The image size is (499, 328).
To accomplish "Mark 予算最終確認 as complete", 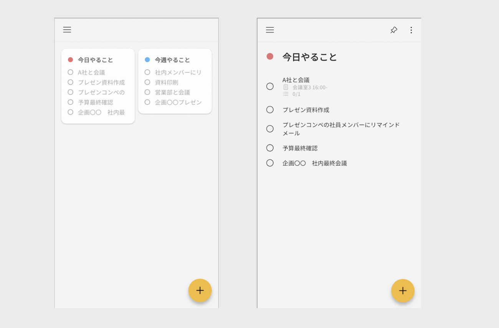I will click(x=270, y=148).
